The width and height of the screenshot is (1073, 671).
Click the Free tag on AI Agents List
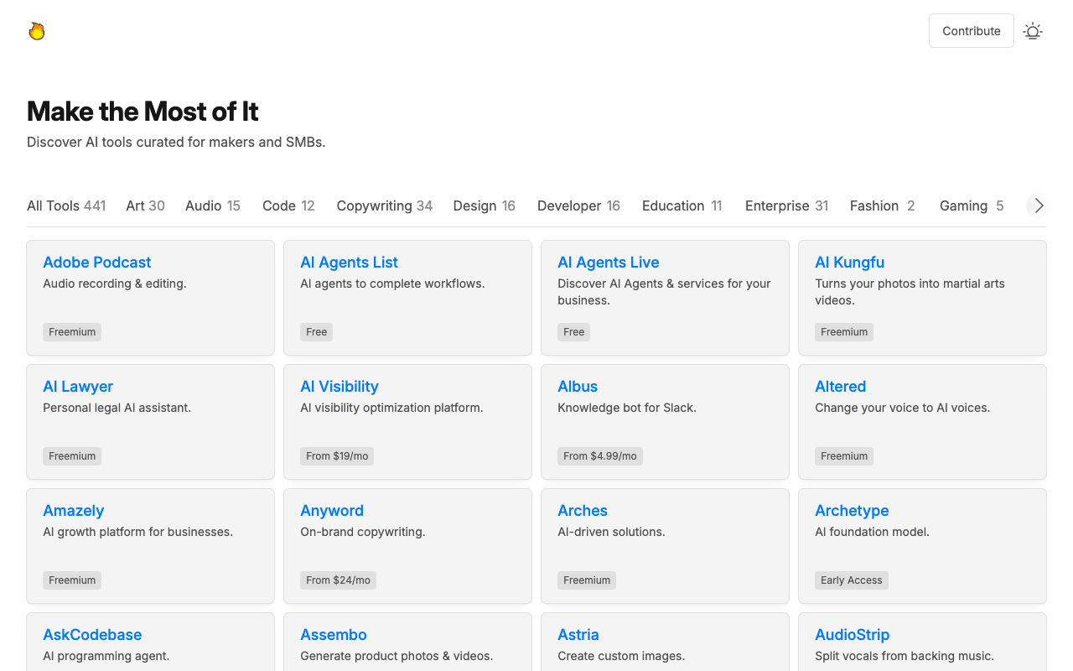(317, 332)
